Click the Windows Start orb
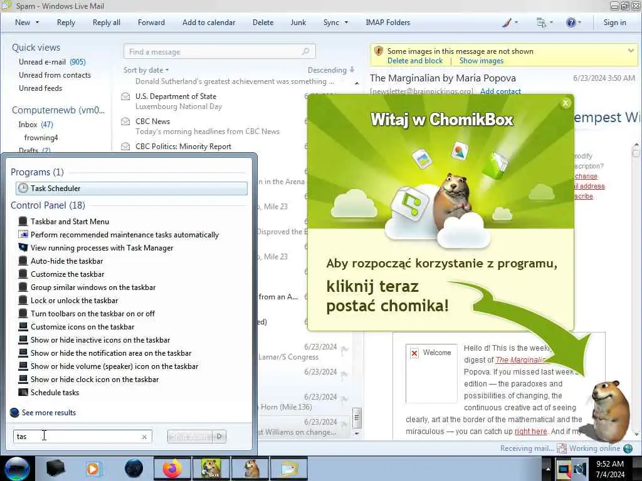The image size is (642, 481). click(x=16, y=468)
